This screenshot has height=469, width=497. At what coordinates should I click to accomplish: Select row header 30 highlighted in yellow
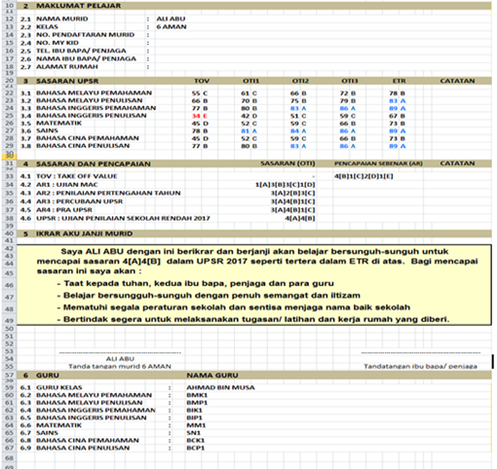coord(9,157)
